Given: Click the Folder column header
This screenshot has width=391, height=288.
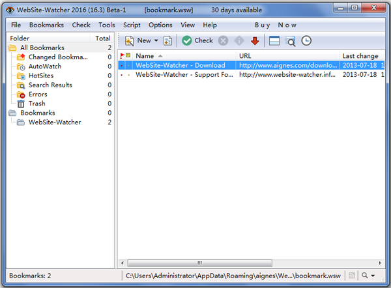Looking at the screenshot, I should [x=49, y=38].
